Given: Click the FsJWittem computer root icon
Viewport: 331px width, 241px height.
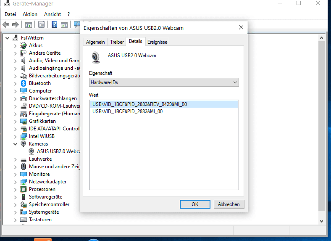Looking at the screenshot, I should [16, 38].
